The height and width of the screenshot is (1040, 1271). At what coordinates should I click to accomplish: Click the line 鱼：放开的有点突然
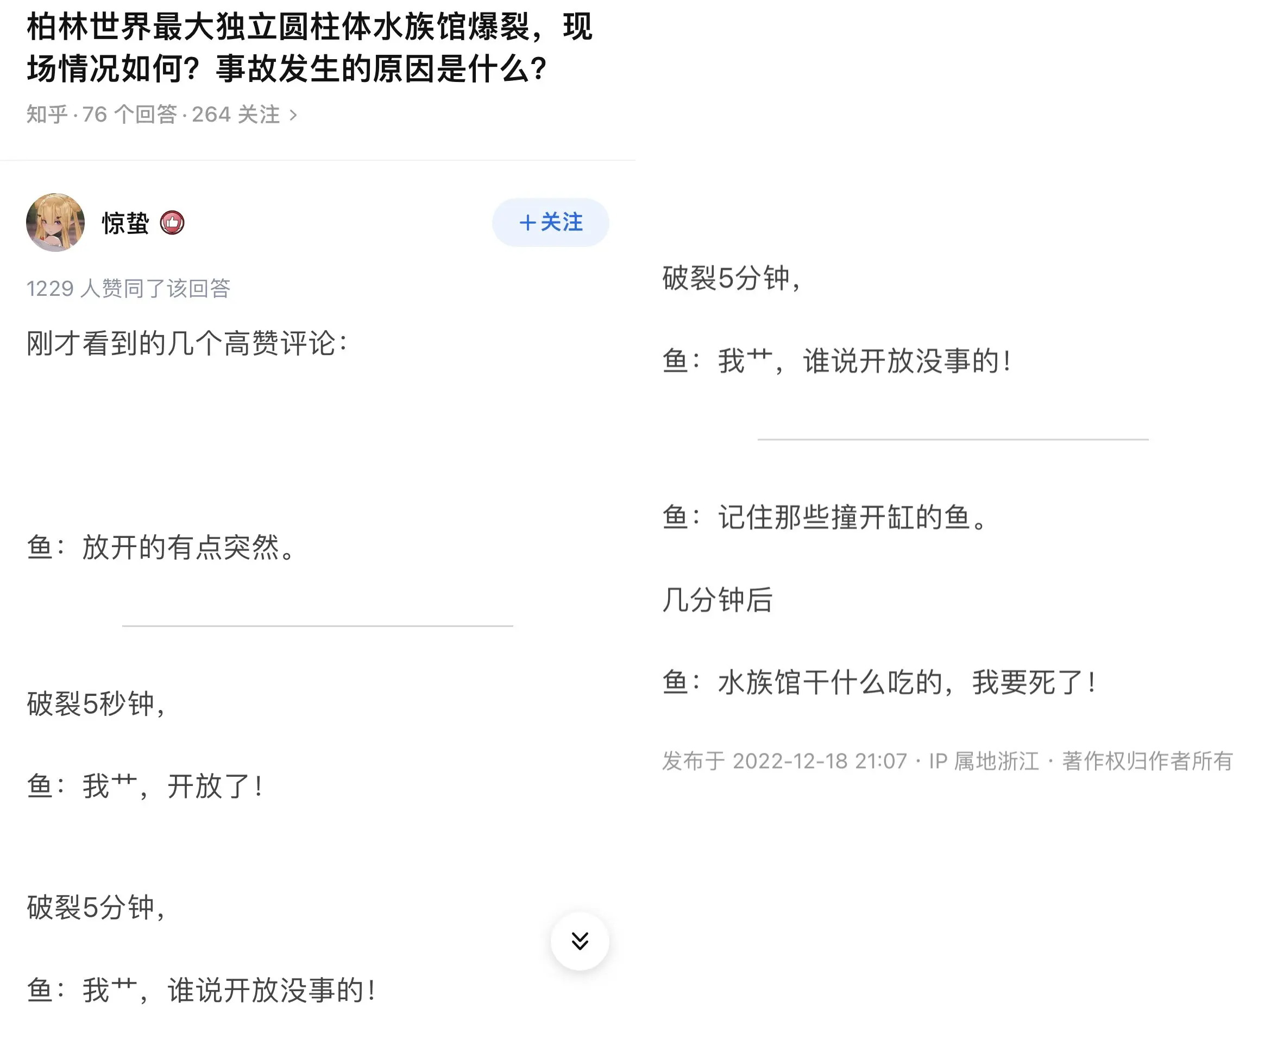click(x=161, y=547)
